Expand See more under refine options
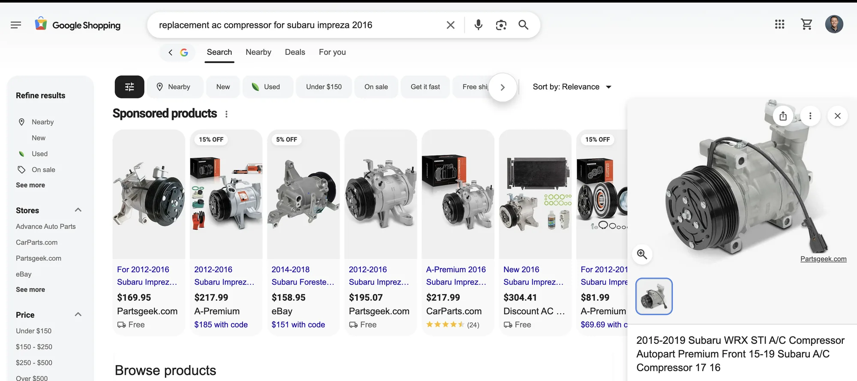The image size is (857, 381). click(30, 185)
